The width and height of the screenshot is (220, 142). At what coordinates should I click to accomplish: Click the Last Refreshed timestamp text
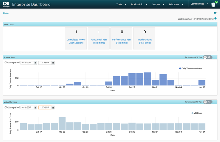tap(195, 19)
